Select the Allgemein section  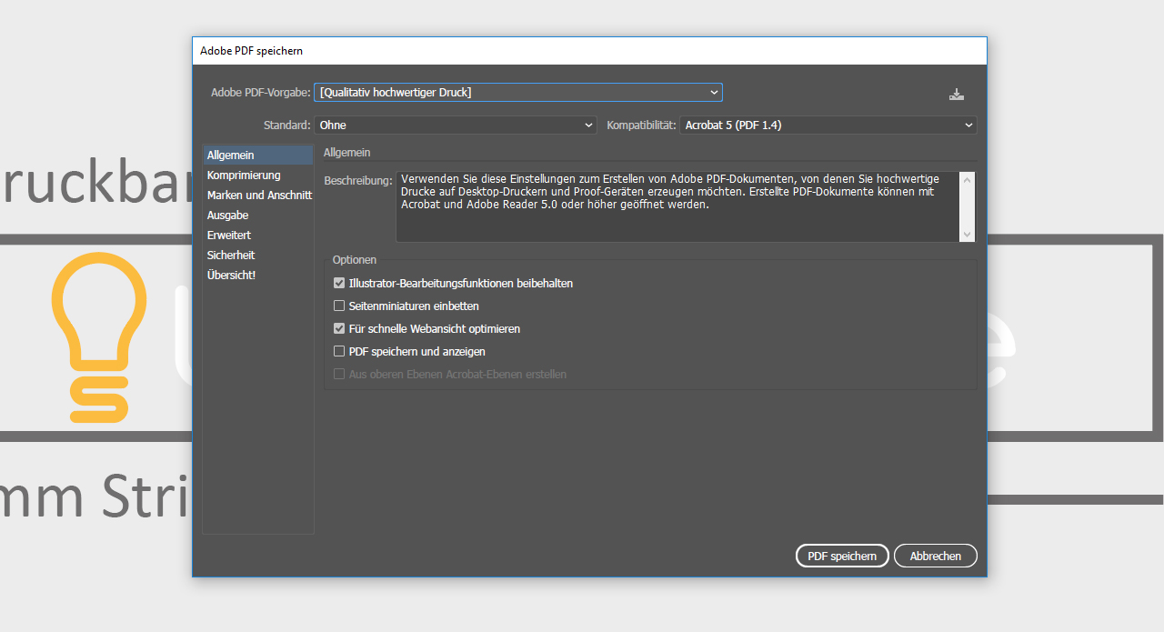click(x=231, y=155)
